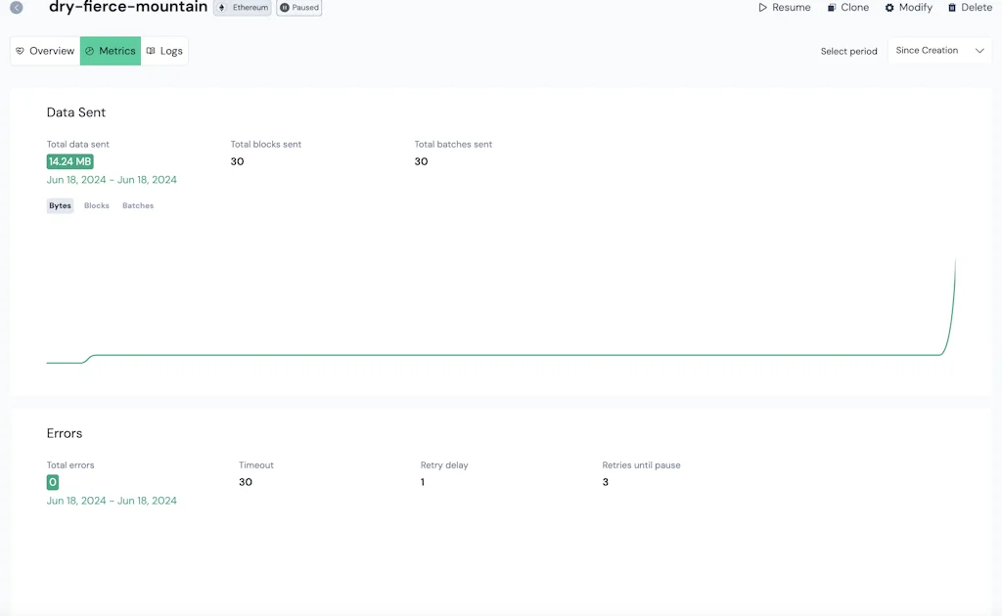Resume the paused stream
Viewport: 1002px width, 616px height.
point(784,7)
